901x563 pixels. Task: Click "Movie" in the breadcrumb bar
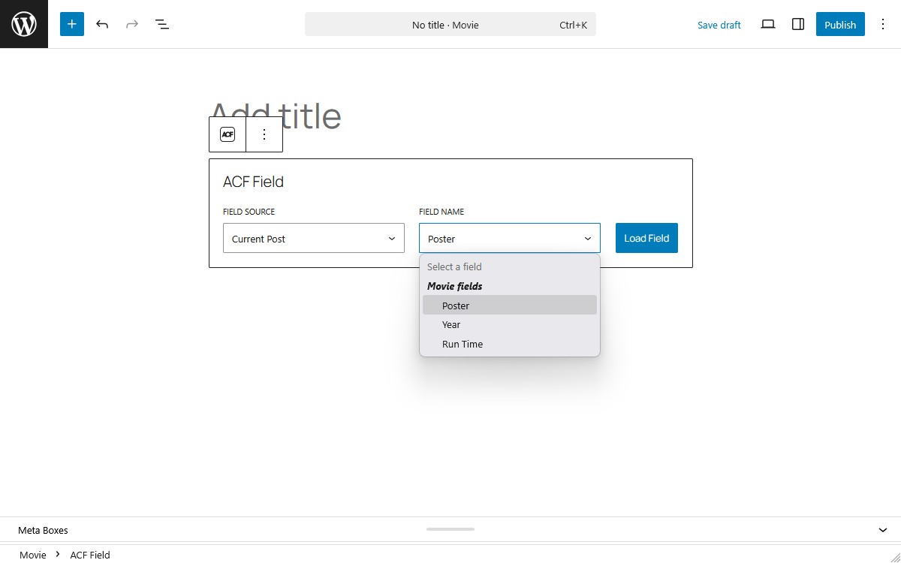coord(32,554)
